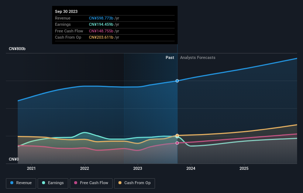This screenshot has width=303, height=193.
Task: Click the CN¥800b axis label
Action: pyautogui.click(x=17, y=49)
